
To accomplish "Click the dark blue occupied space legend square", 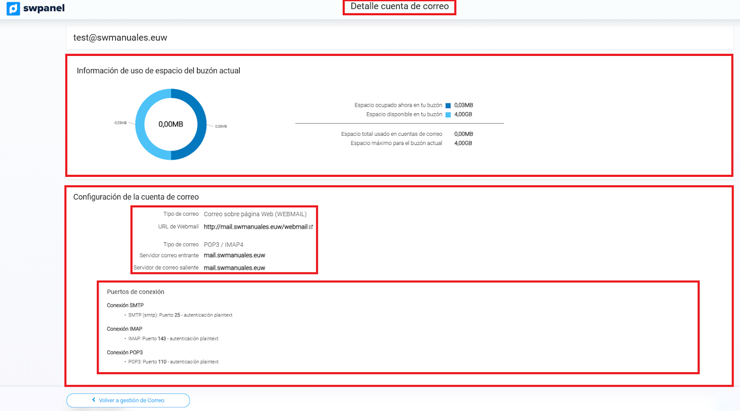I will pos(448,105).
